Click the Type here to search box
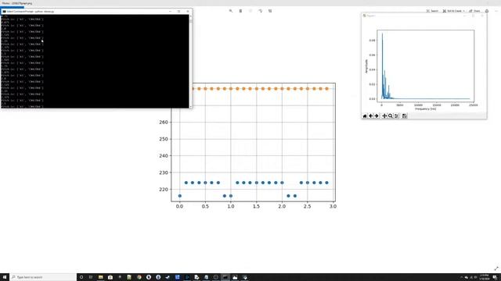The width and height of the screenshot is (501, 281). click(43, 277)
